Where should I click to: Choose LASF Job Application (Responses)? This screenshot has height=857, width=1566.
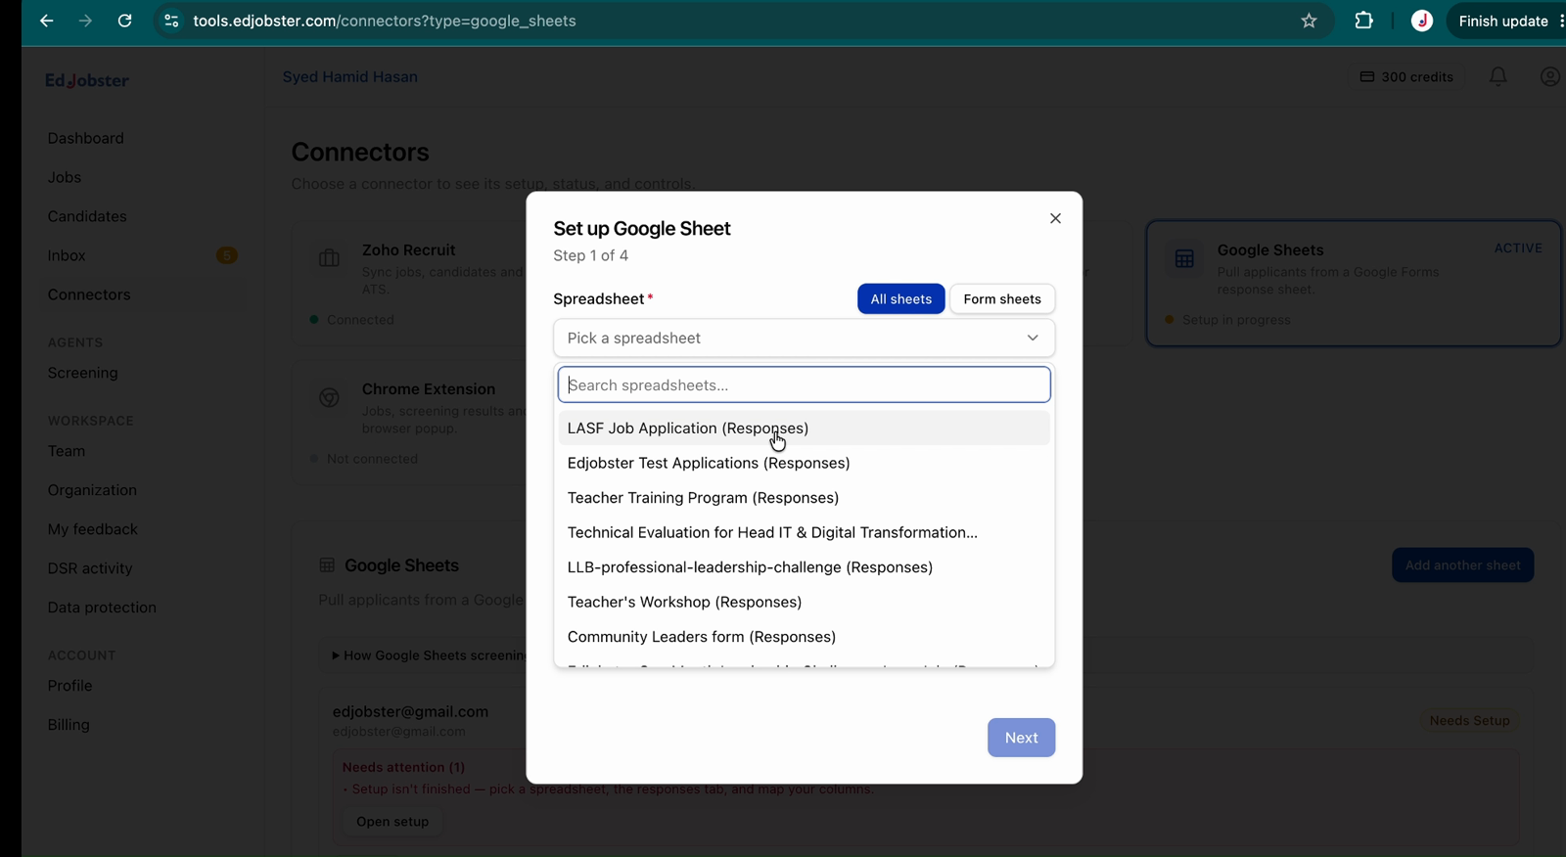click(805, 428)
